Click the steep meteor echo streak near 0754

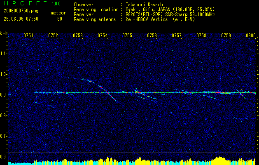(x=108, y=93)
